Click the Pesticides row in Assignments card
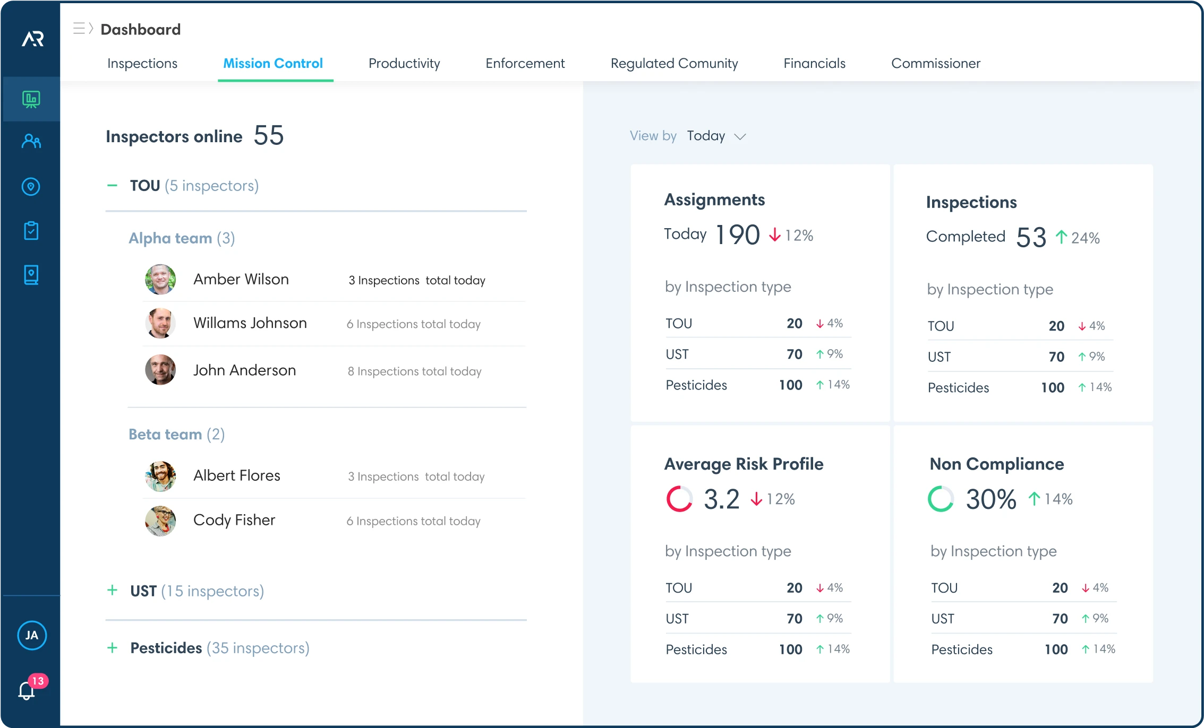1204x728 pixels. tap(758, 385)
